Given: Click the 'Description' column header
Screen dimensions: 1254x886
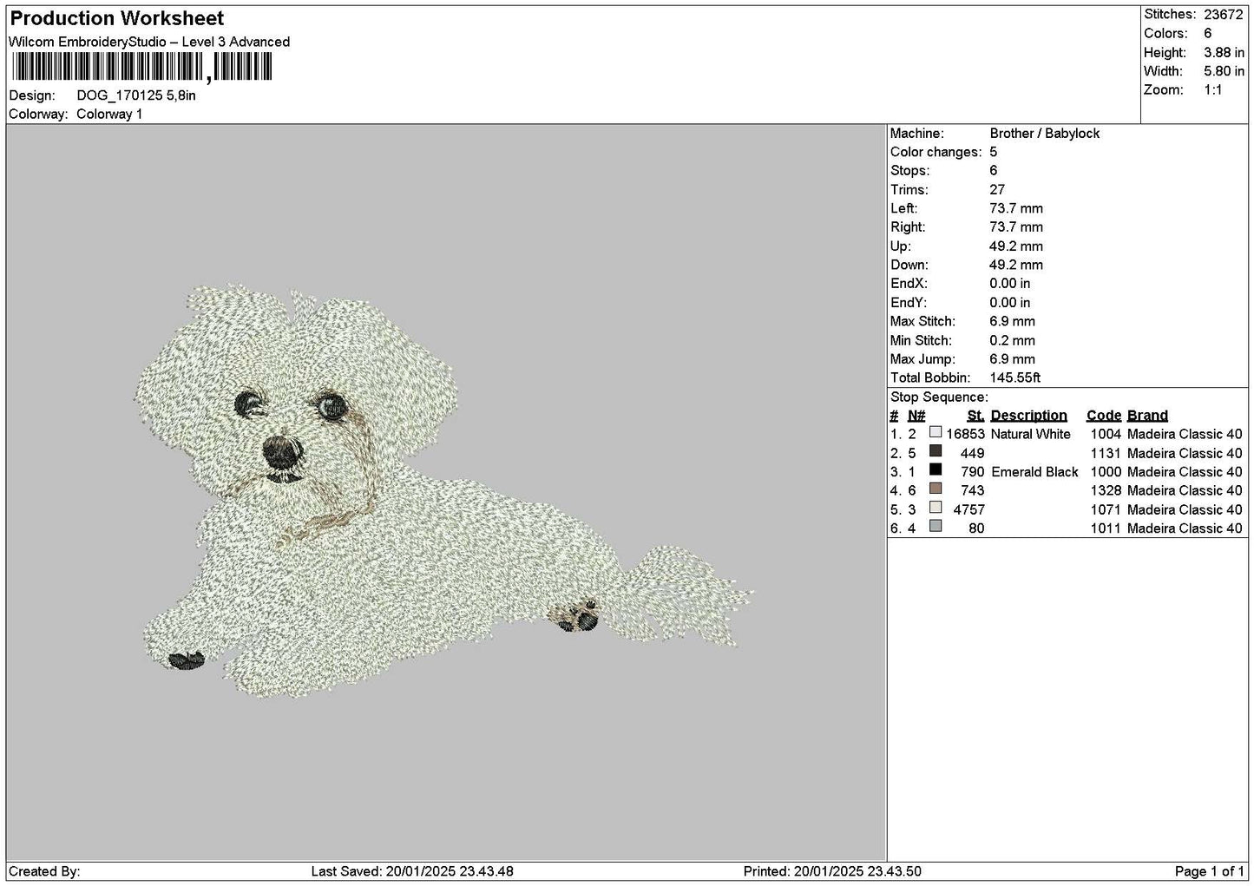Looking at the screenshot, I should pyautogui.click(x=1028, y=416).
